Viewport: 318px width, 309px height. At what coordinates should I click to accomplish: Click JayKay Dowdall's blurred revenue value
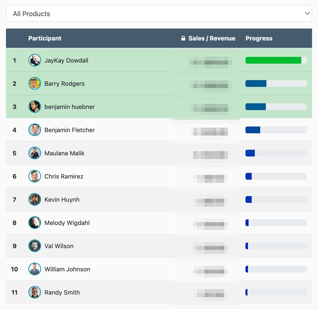pos(211,62)
